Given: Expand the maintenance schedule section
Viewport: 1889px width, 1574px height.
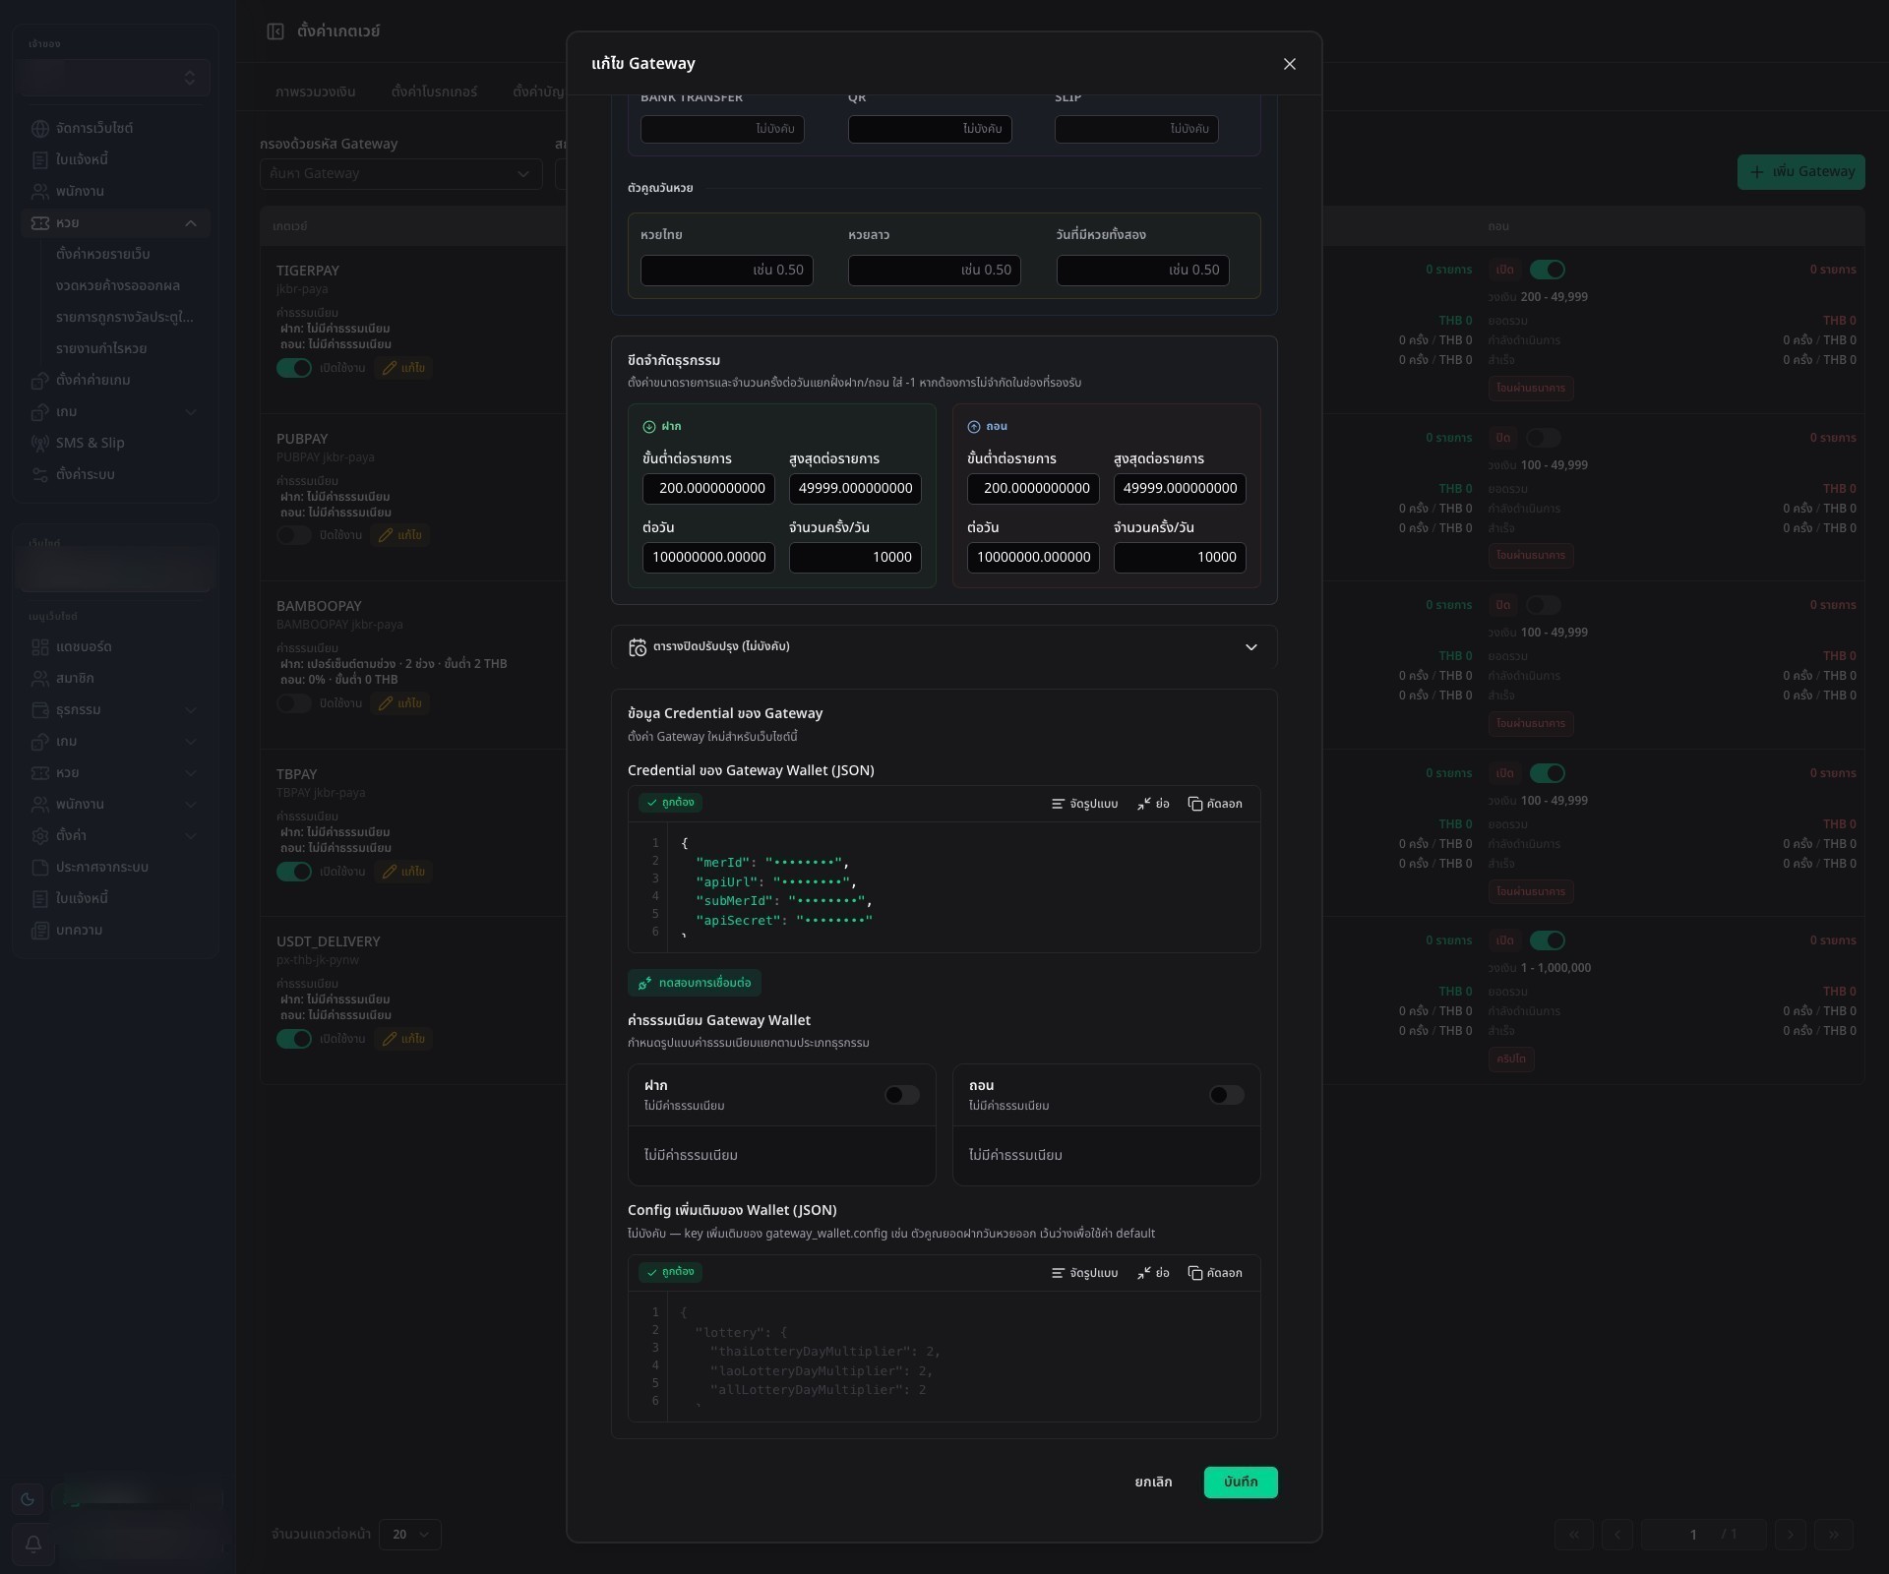Looking at the screenshot, I should point(944,647).
